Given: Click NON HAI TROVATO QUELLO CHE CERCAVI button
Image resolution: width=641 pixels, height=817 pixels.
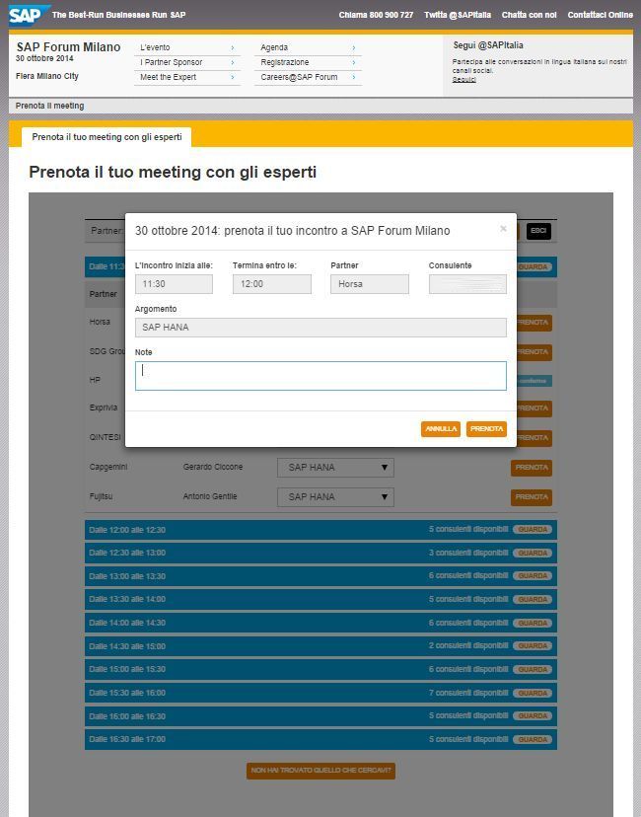Looking at the screenshot, I should 320,770.
